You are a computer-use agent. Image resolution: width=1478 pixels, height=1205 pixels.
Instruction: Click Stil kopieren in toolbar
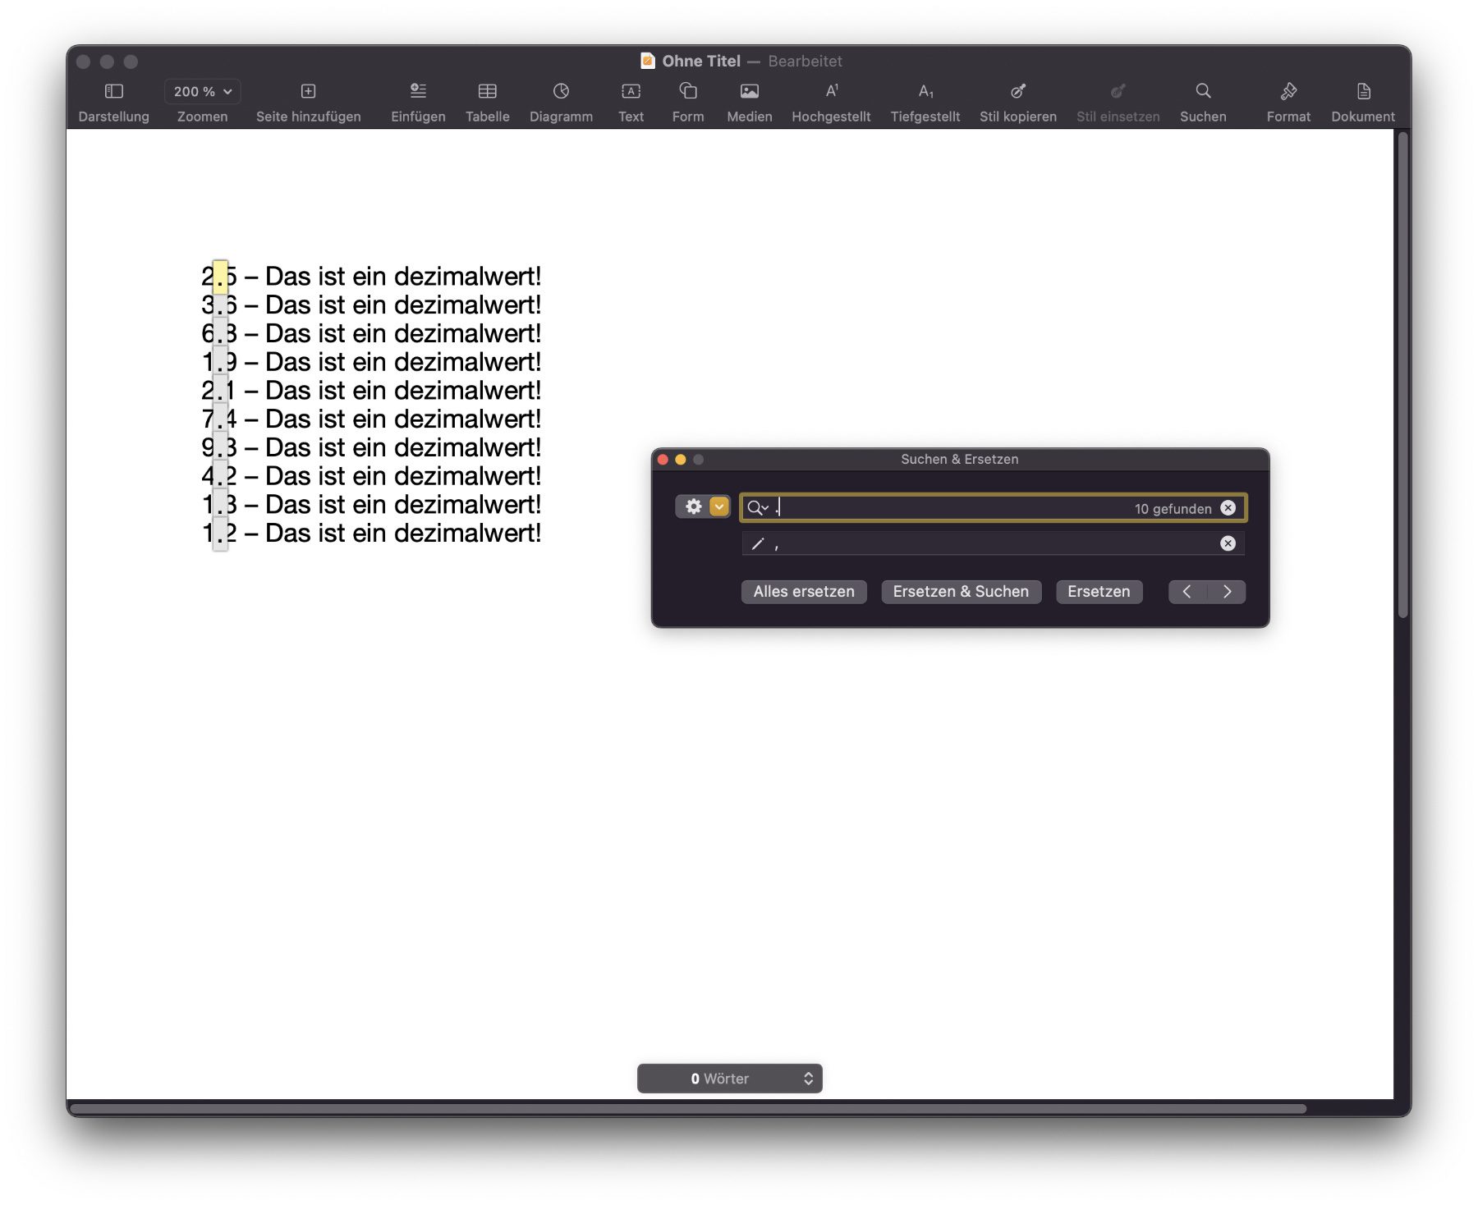click(1017, 102)
